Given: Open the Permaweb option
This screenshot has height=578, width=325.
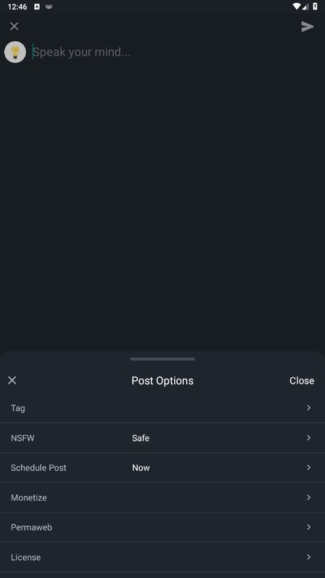Looking at the screenshot, I should (x=162, y=527).
